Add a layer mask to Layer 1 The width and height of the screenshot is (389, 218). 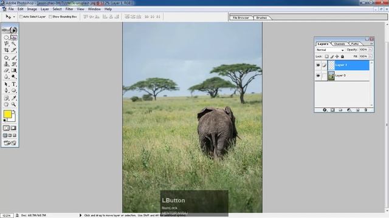(x=332, y=110)
